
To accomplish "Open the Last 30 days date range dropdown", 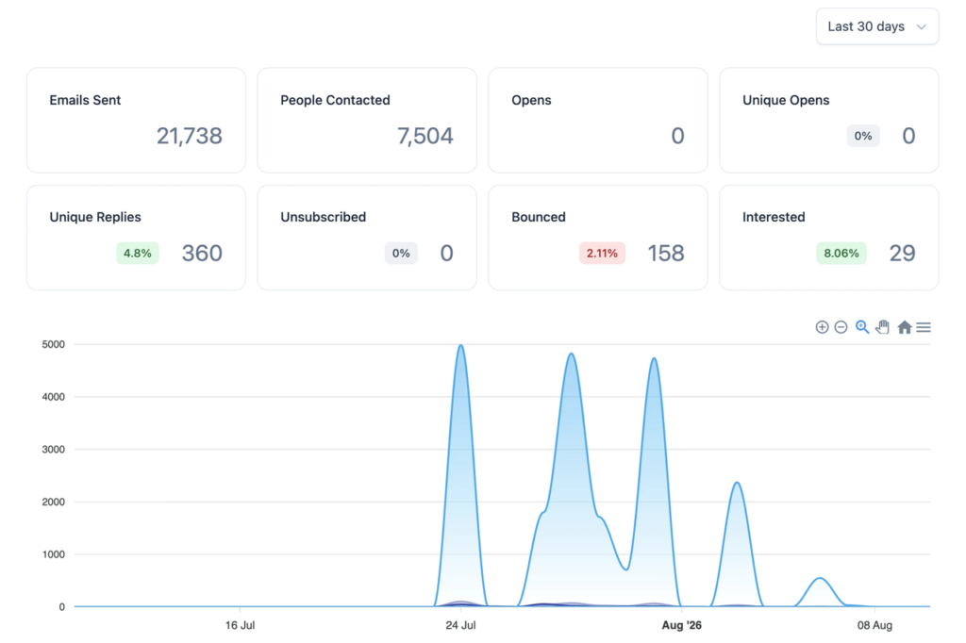I will coord(876,26).
